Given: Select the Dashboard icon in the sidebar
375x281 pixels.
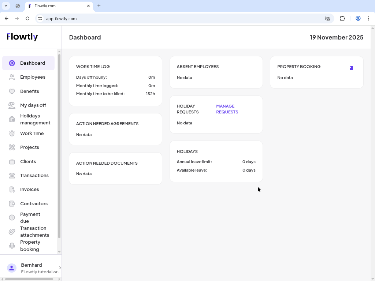Looking at the screenshot, I should click(x=11, y=63).
